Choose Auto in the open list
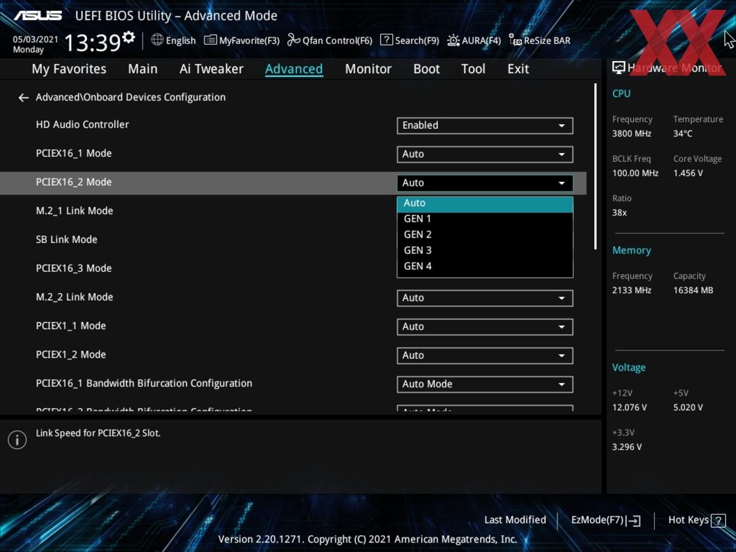736x552 pixels. pos(485,203)
